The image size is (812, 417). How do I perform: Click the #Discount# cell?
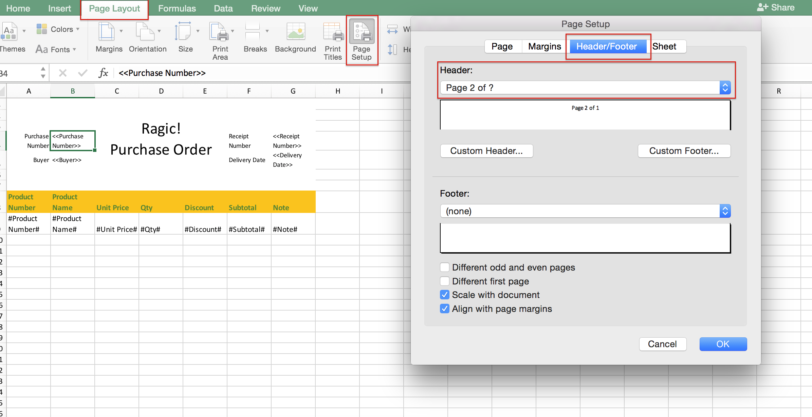(x=205, y=224)
